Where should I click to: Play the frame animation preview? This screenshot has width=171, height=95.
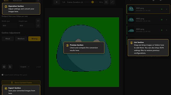pyautogui.click(x=57, y=2)
